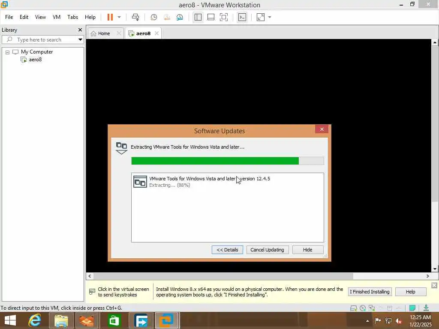Click the library search field

click(41, 40)
